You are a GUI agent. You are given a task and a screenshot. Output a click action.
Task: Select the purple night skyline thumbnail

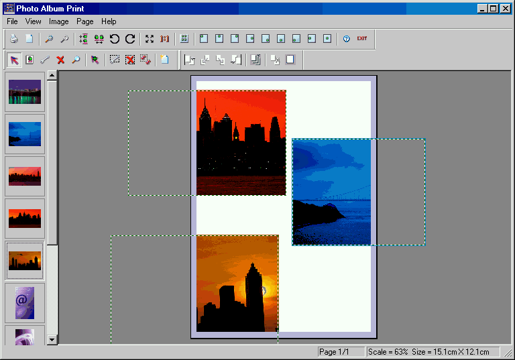25,92
